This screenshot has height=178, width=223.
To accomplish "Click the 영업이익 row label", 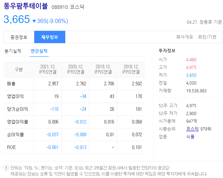I will [x=16, y=96].
